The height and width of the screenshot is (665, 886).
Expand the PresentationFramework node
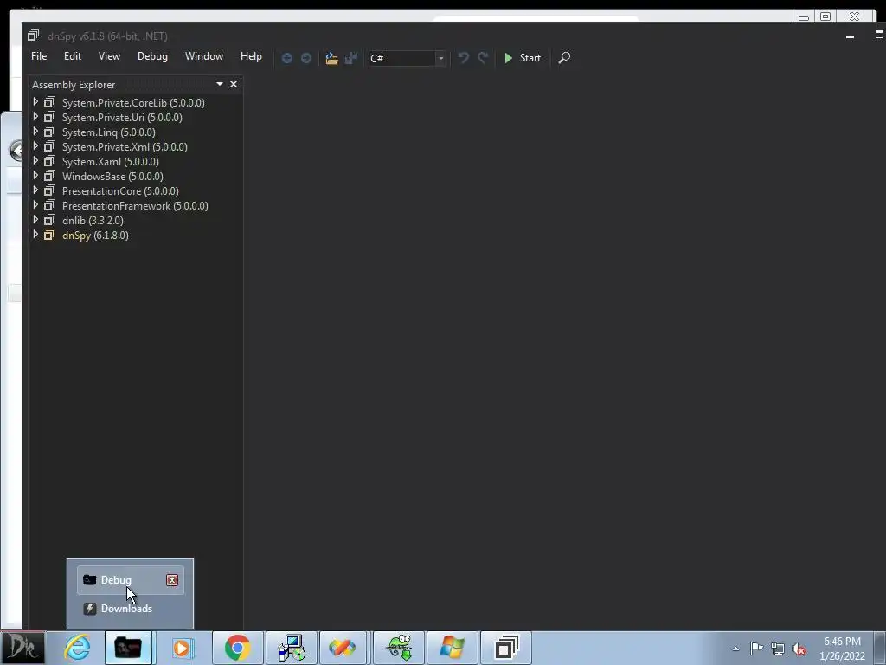35,205
